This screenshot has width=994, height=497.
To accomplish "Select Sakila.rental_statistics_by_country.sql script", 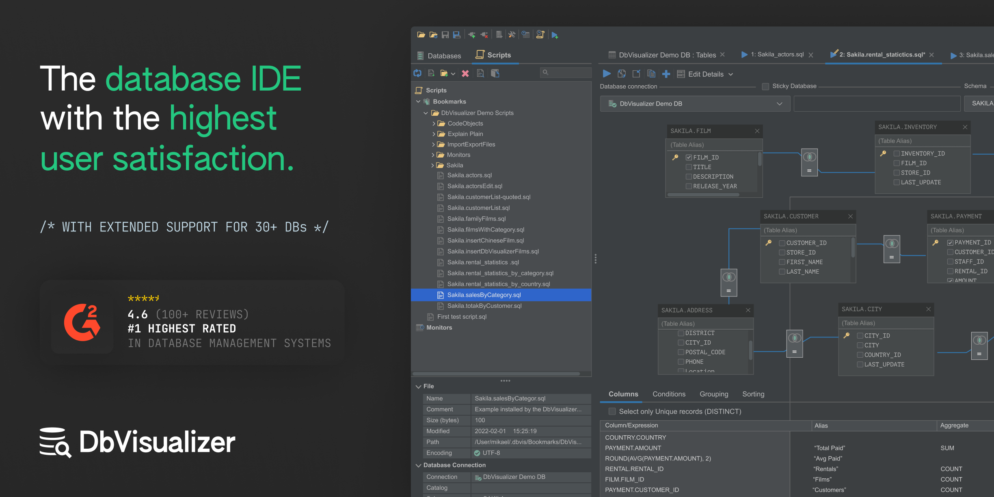I will pyautogui.click(x=499, y=284).
